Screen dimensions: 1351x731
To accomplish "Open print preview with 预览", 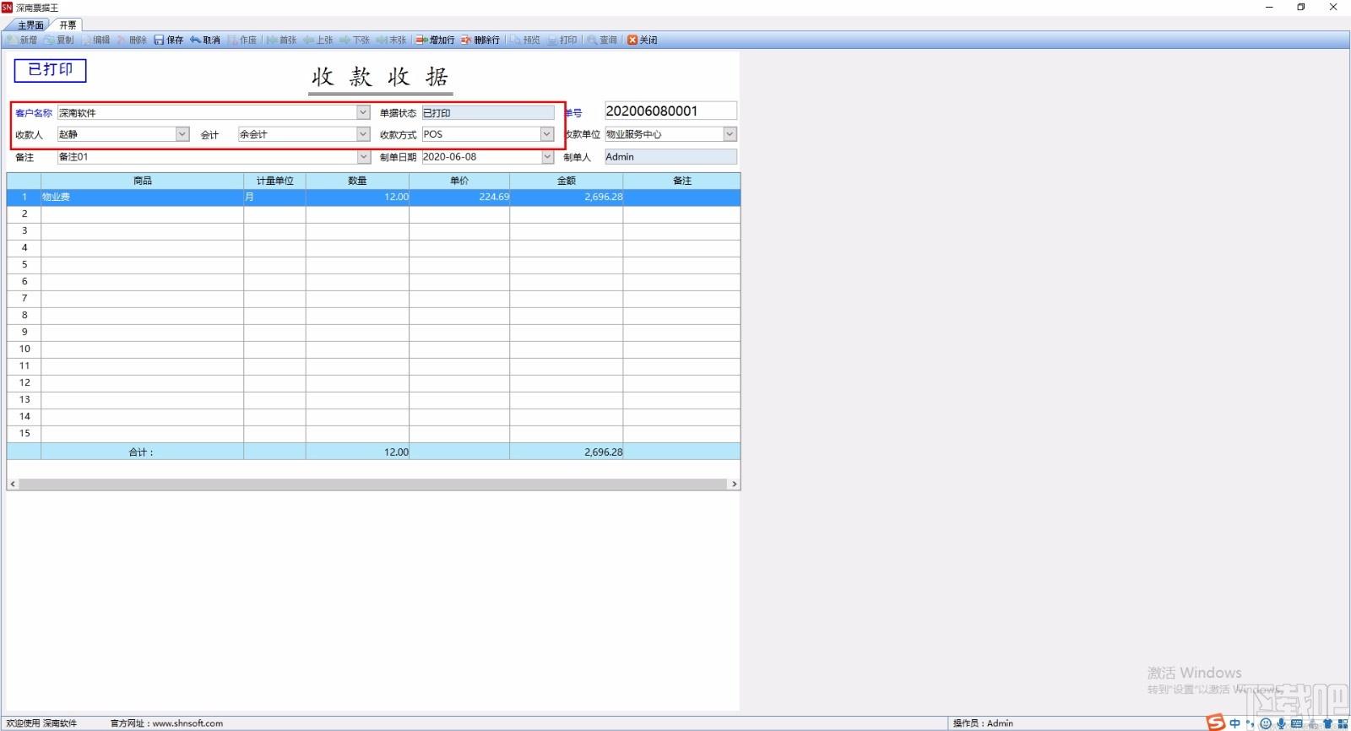I will [x=525, y=40].
